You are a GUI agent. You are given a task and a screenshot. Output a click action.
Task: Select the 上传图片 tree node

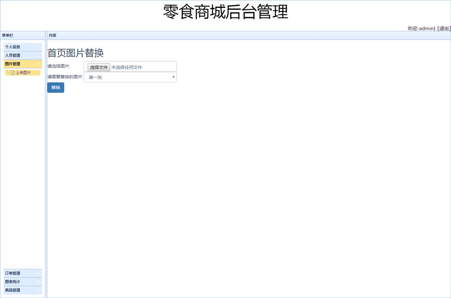tap(23, 72)
